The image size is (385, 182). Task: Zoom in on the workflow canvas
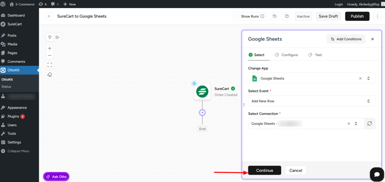[x=50, y=48]
